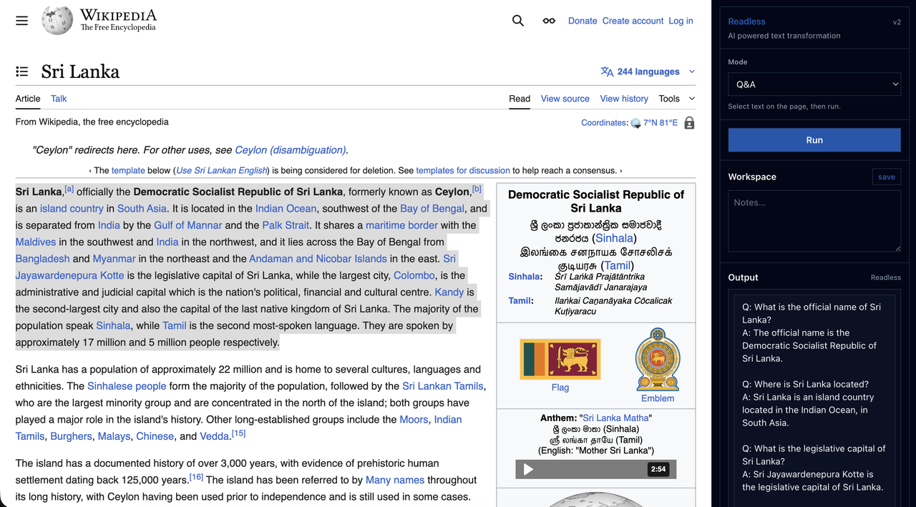Click the Emblem caption link

(x=658, y=398)
